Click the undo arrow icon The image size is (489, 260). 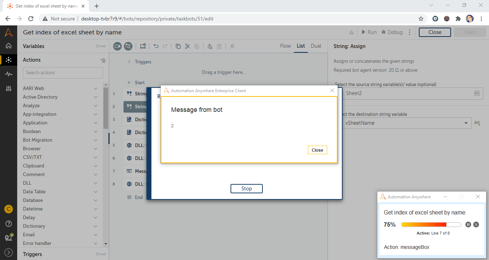click(x=156, y=46)
